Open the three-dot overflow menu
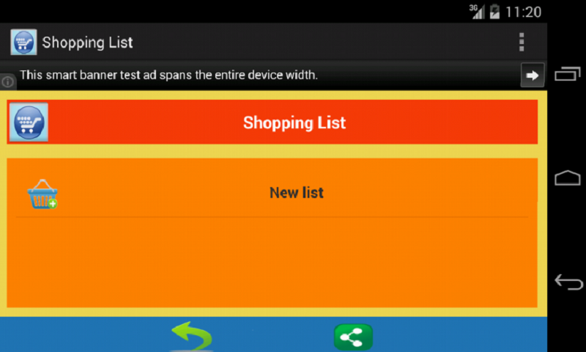This screenshot has width=586, height=352. point(522,42)
